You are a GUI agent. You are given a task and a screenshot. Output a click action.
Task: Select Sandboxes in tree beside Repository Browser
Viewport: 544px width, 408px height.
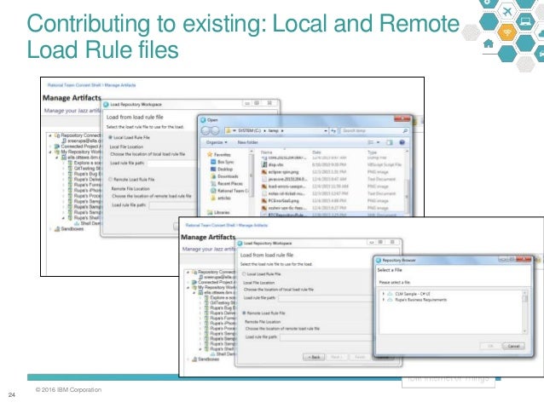205,359
